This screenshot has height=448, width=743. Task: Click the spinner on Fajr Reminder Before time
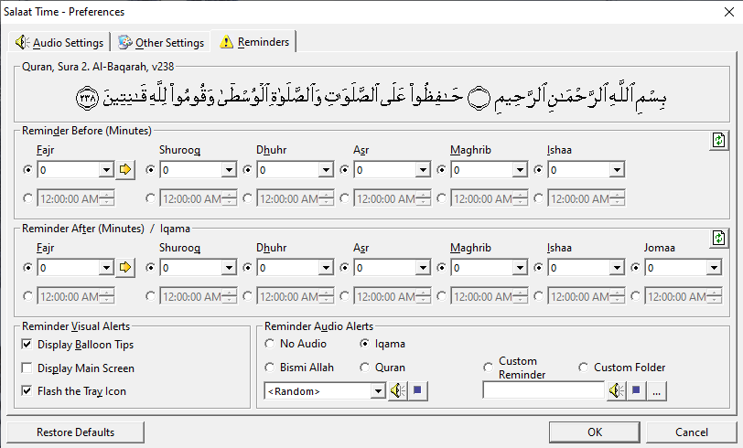108,198
